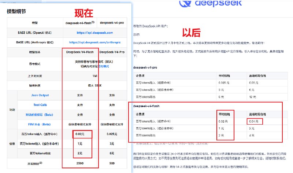The width and height of the screenshot is (293, 173).
Task: Select the 4 元 flash peak output price
Action: pos(252,135)
